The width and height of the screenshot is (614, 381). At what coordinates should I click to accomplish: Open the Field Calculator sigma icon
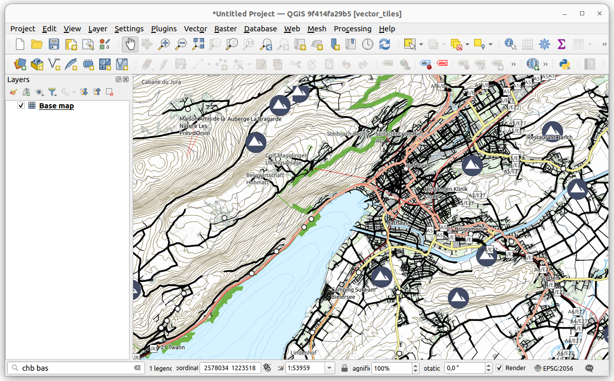(x=561, y=44)
